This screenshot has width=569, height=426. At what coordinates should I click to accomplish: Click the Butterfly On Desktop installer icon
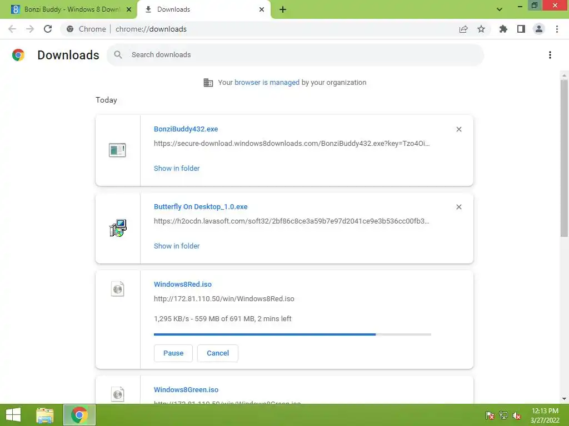118,228
